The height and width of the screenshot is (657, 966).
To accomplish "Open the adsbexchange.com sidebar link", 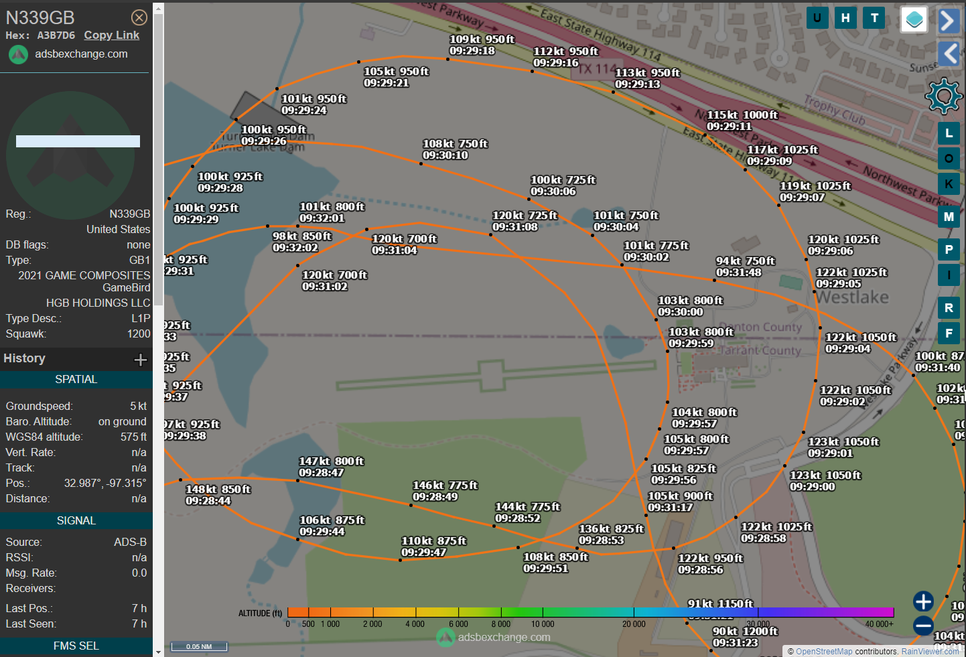I will click(81, 54).
